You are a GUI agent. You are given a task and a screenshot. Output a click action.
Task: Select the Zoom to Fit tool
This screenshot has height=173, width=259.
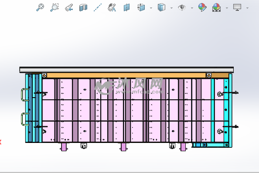40,7
